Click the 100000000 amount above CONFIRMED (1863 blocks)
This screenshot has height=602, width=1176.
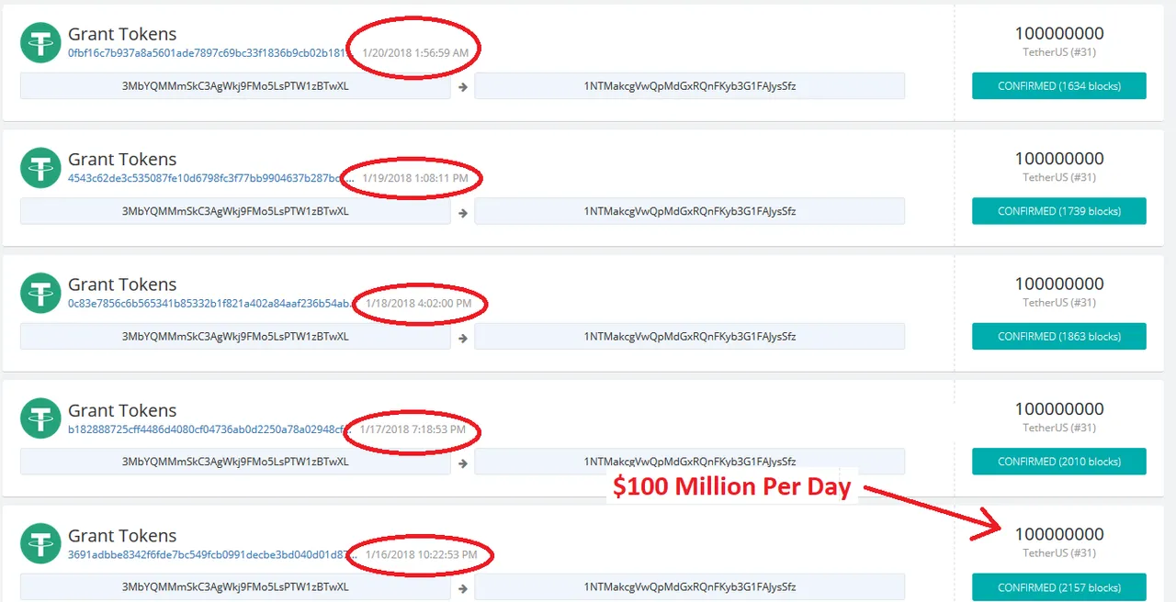pyautogui.click(x=1059, y=284)
